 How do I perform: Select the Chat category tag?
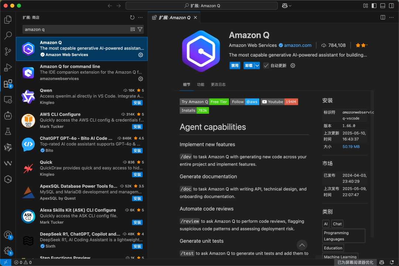pos(337,224)
